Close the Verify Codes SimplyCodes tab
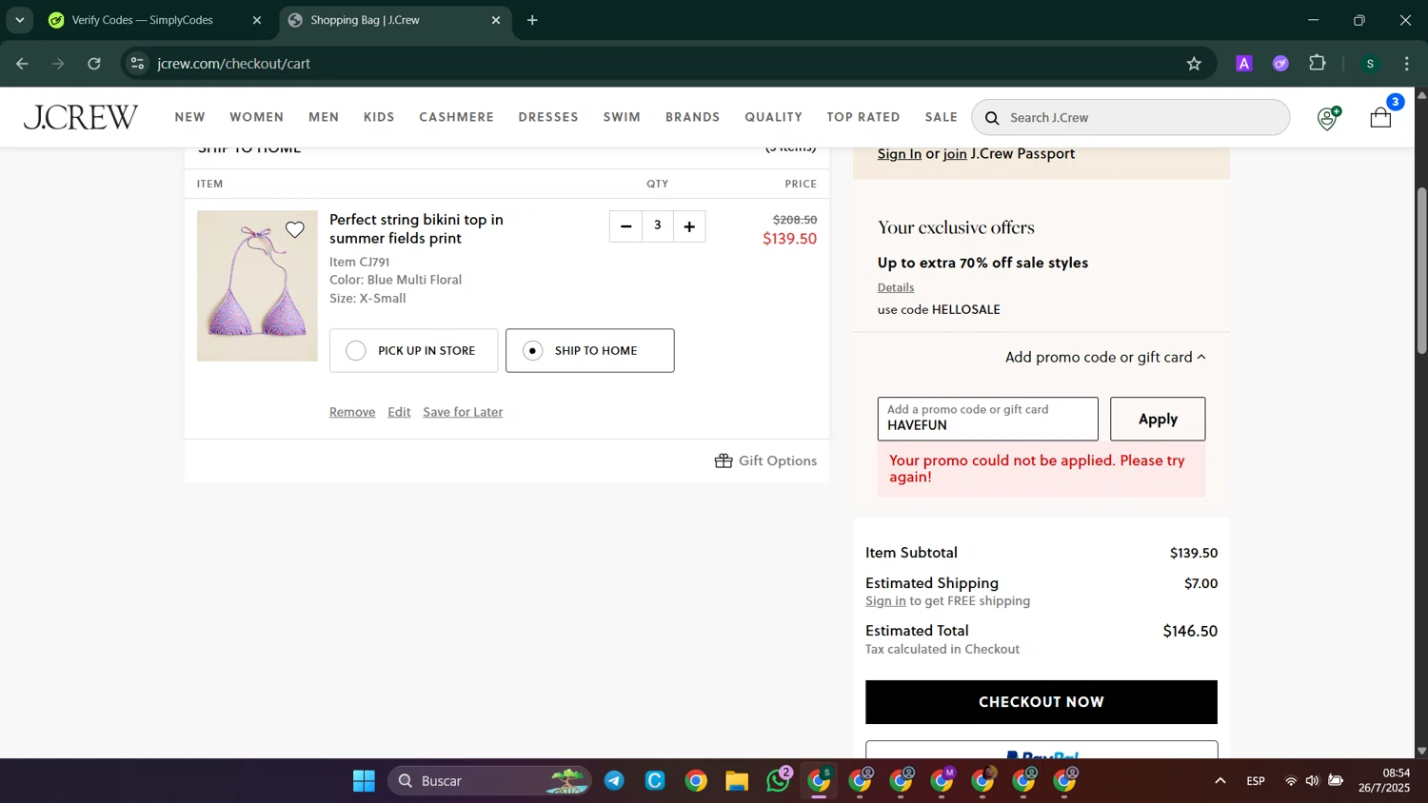 point(256,20)
